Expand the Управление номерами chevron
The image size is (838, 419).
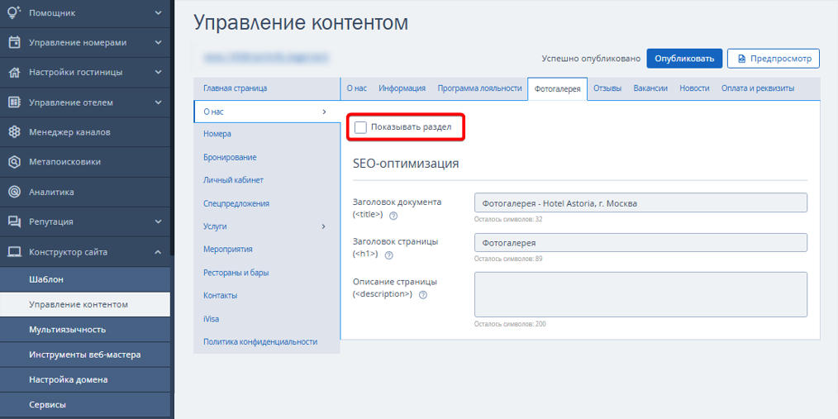coord(158,42)
